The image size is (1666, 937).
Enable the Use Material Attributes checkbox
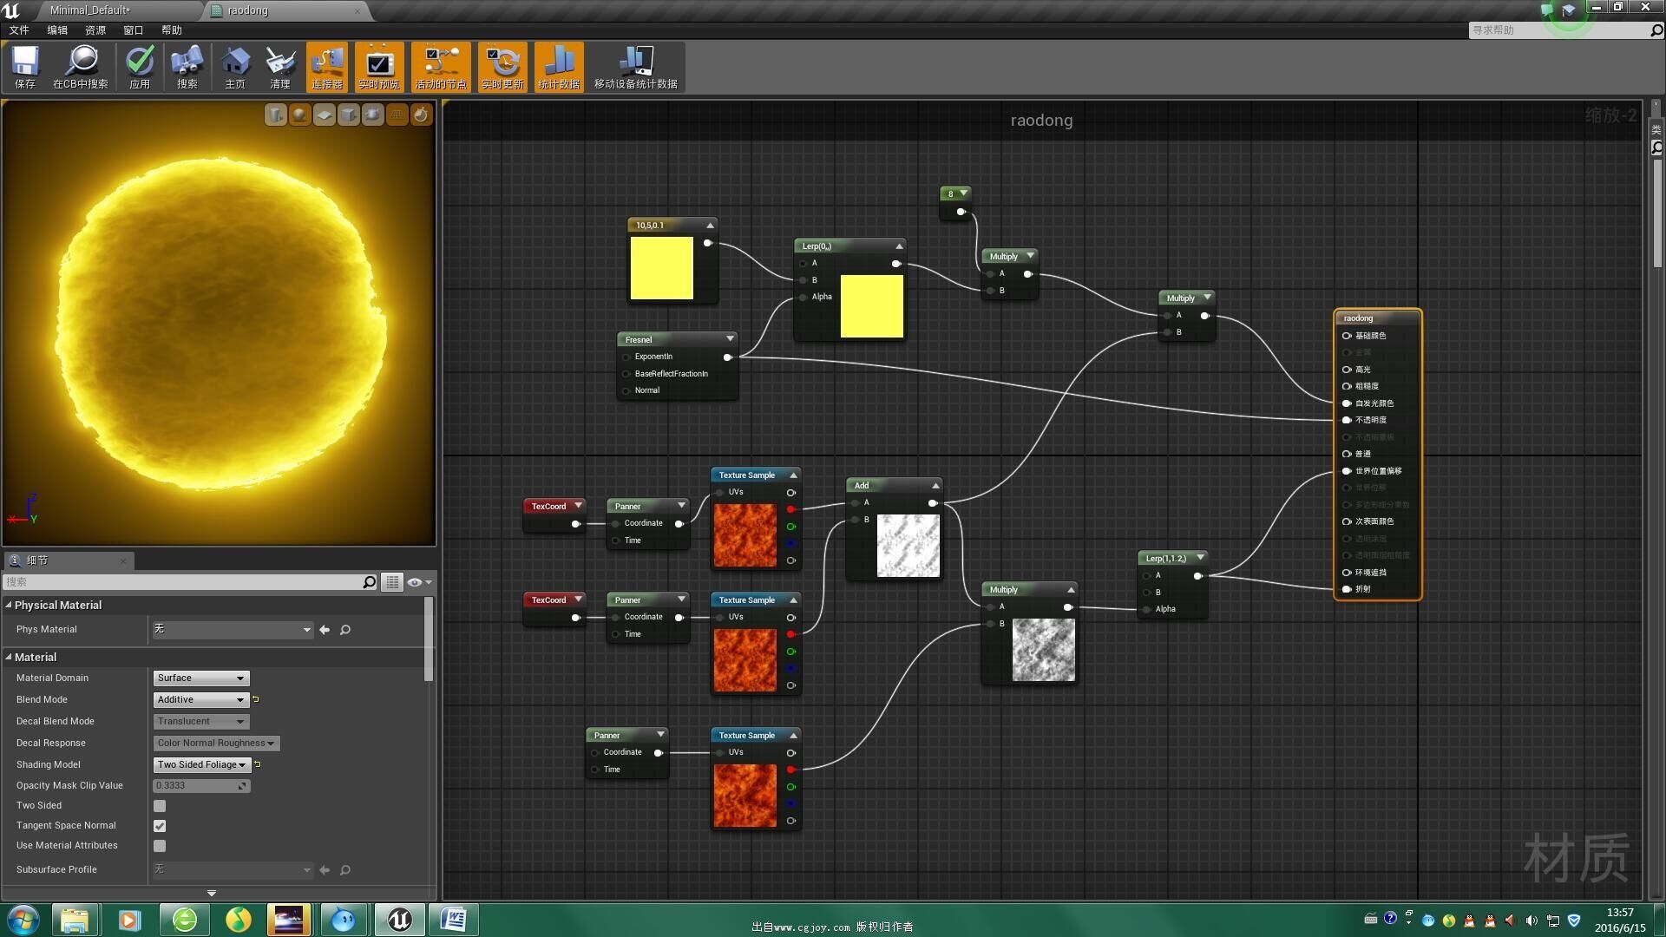point(160,846)
